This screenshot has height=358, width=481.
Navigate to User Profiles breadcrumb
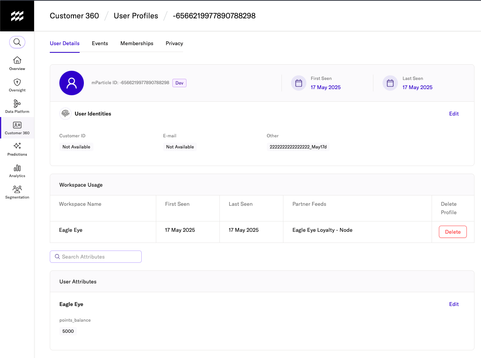136,16
